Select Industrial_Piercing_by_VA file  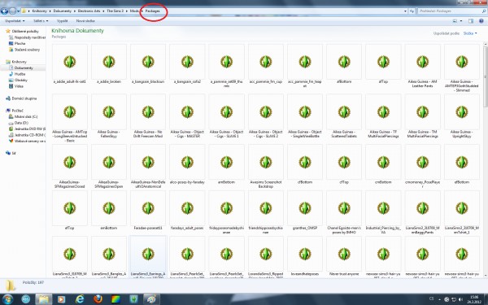click(x=383, y=212)
